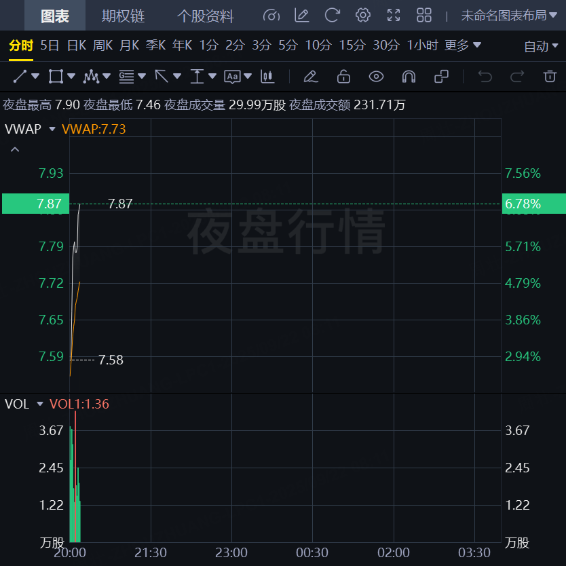The width and height of the screenshot is (566, 566).
Task: Expand 未命名图表布局 dropdown
Action: click(x=509, y=16)
